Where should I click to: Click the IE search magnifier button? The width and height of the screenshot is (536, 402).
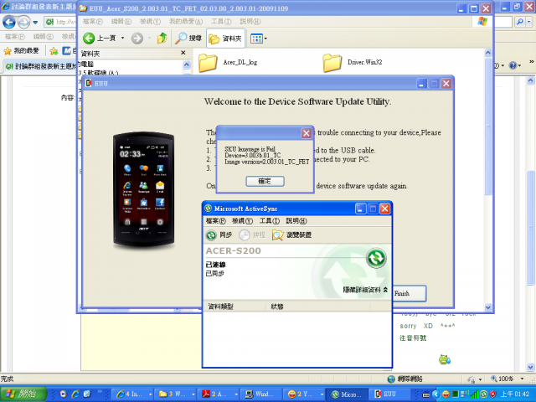(520, 22)
